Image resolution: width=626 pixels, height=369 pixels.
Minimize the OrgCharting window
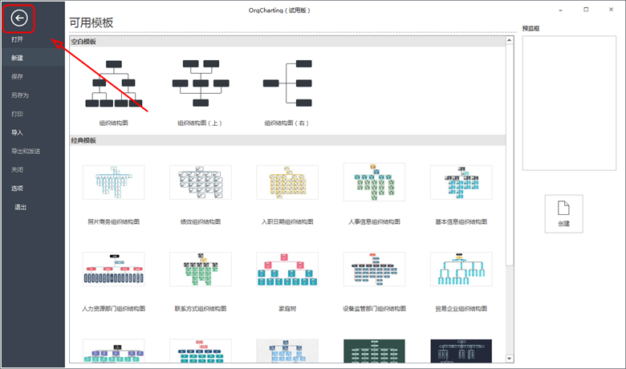tap(560, 10)
